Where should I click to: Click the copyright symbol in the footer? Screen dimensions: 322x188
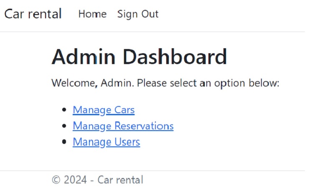pyautogui.click(x=56, y=180)
